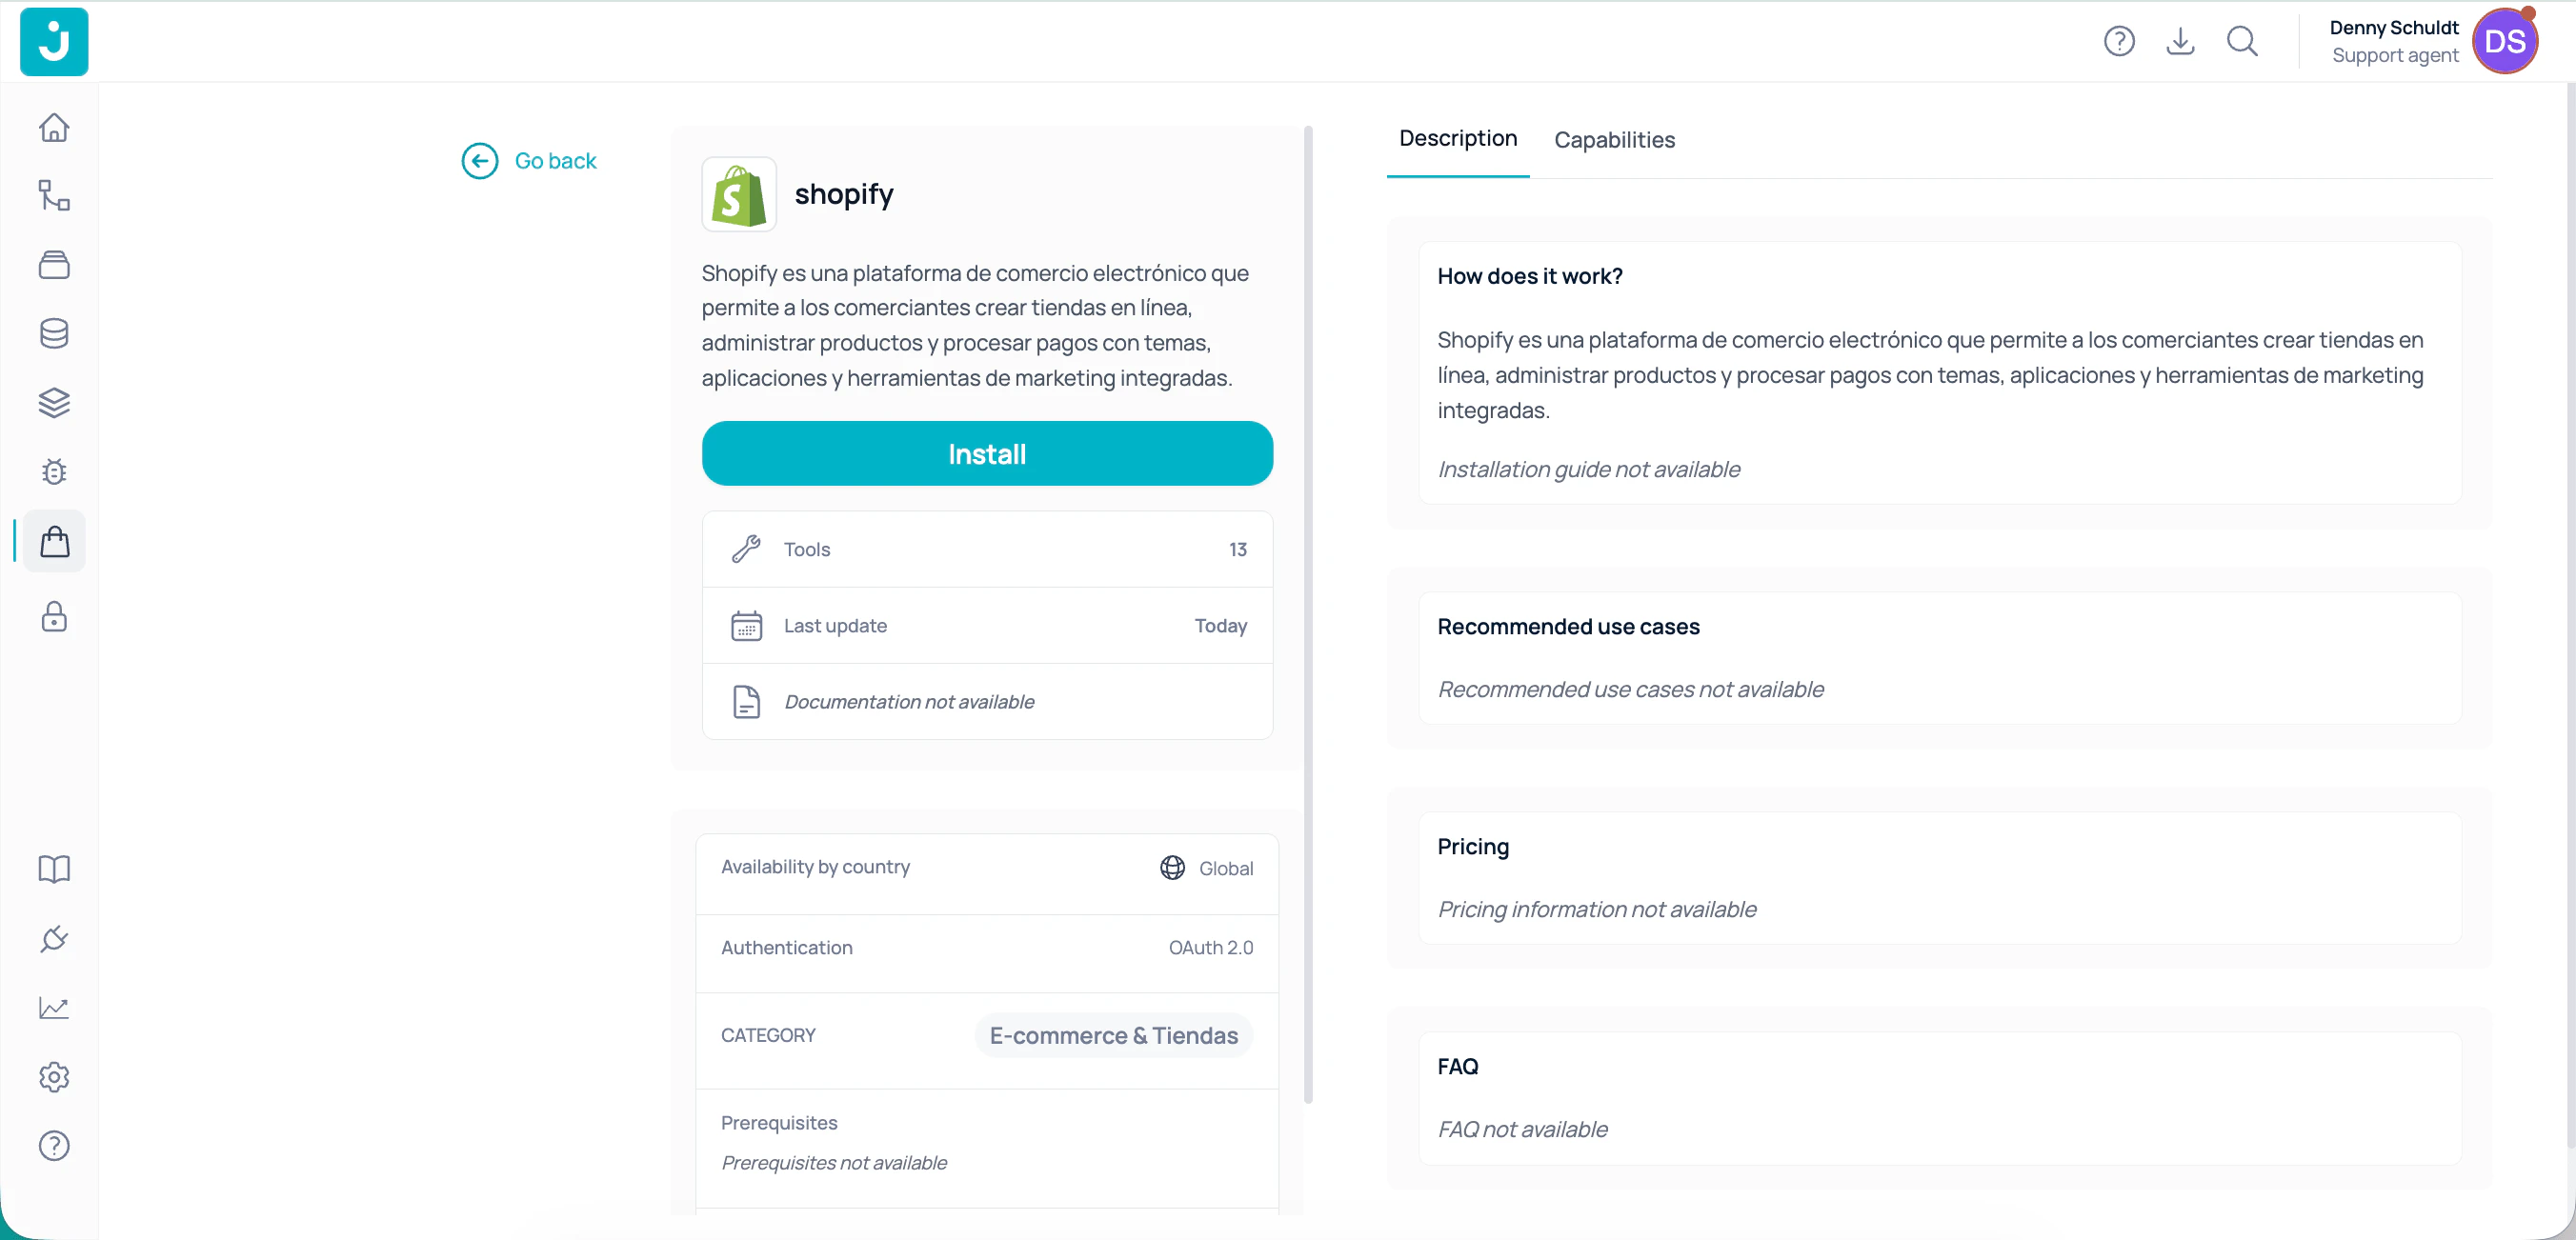Click the download icon in the top bar
The image size is (2576, 1240).
(x=2181, y=41)
